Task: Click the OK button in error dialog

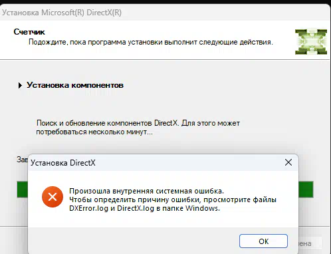Action: point(263,241)
